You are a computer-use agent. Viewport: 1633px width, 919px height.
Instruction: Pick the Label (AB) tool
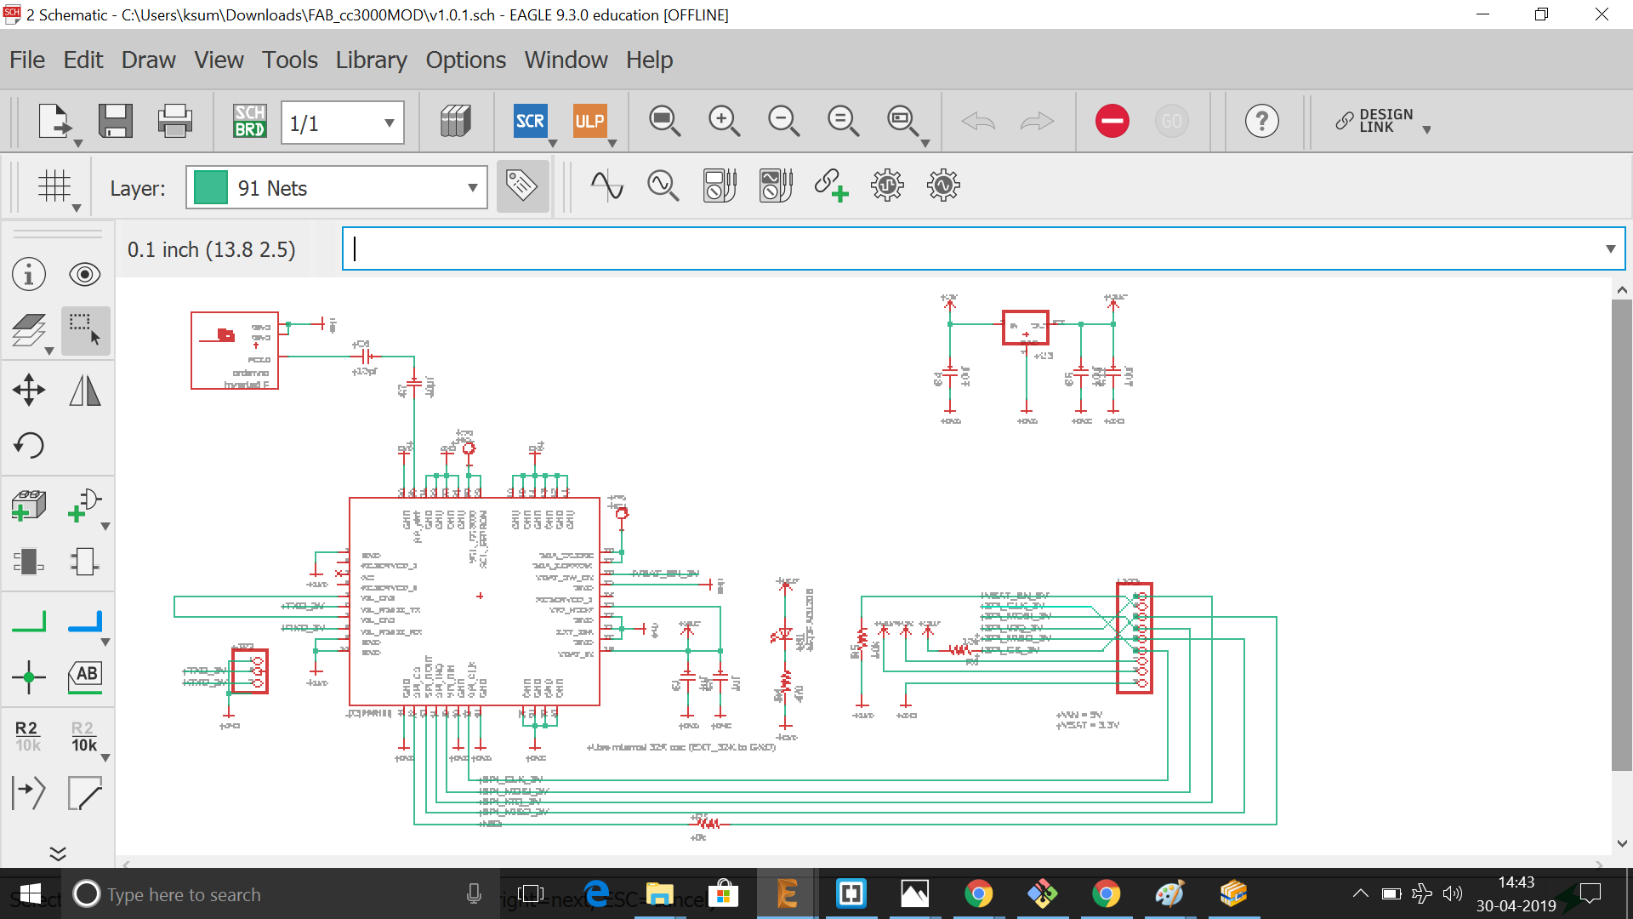coord(85,677)
